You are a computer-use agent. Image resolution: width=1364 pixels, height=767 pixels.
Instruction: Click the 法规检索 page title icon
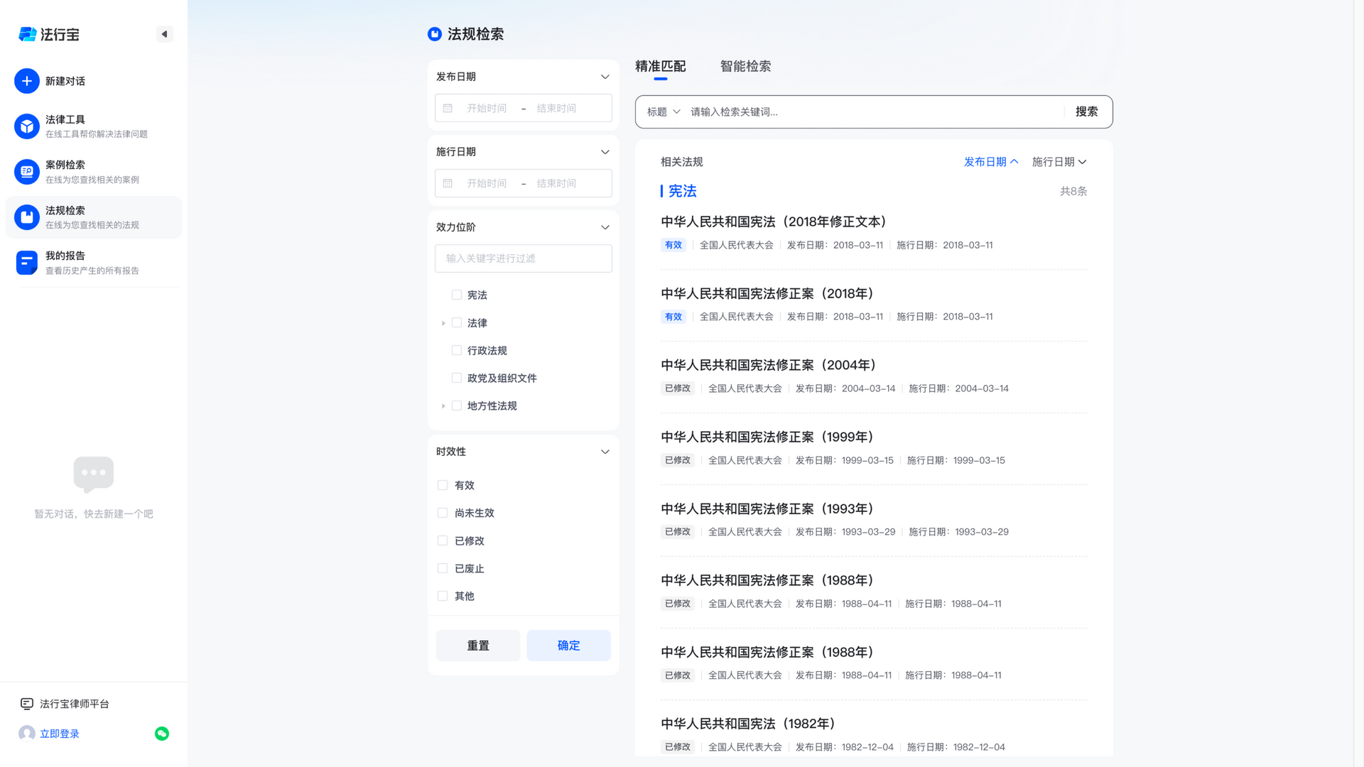coord(435,34)
